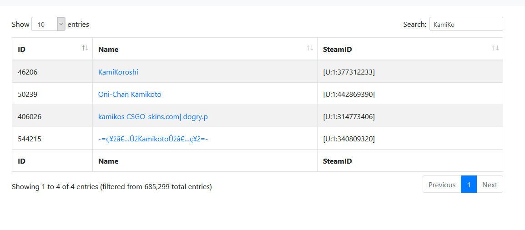Sort by SteamID column arrows icon
The width and height of the screenshot is (525, 230).
point(495,48)
